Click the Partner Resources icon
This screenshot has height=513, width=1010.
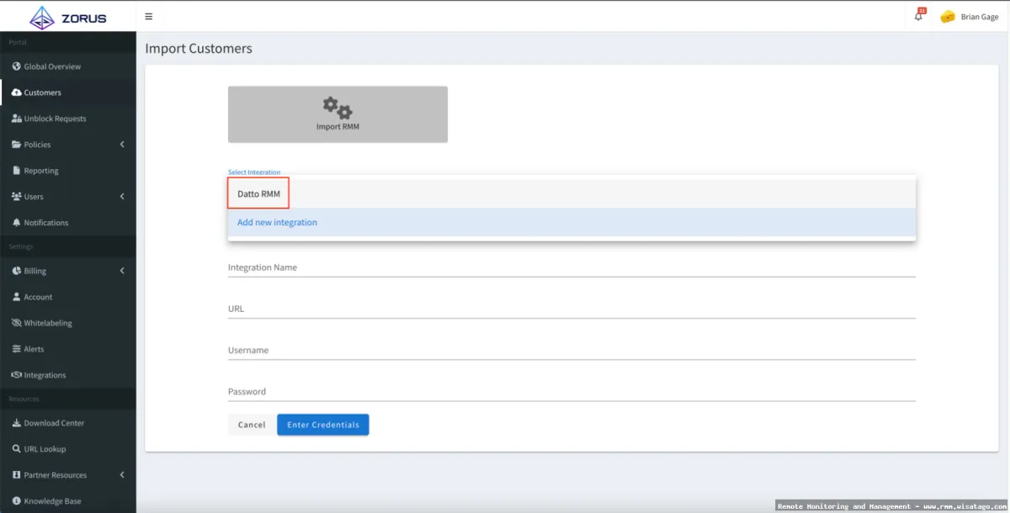pyautogui.click(x=16, y=475)
